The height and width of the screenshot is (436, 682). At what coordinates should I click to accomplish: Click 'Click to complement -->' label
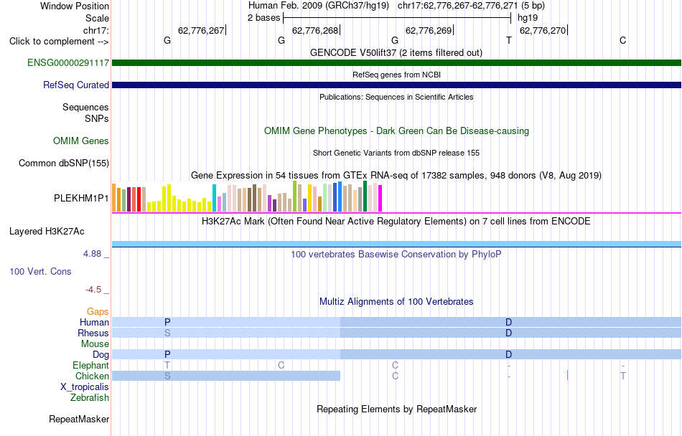pos(59,42)
